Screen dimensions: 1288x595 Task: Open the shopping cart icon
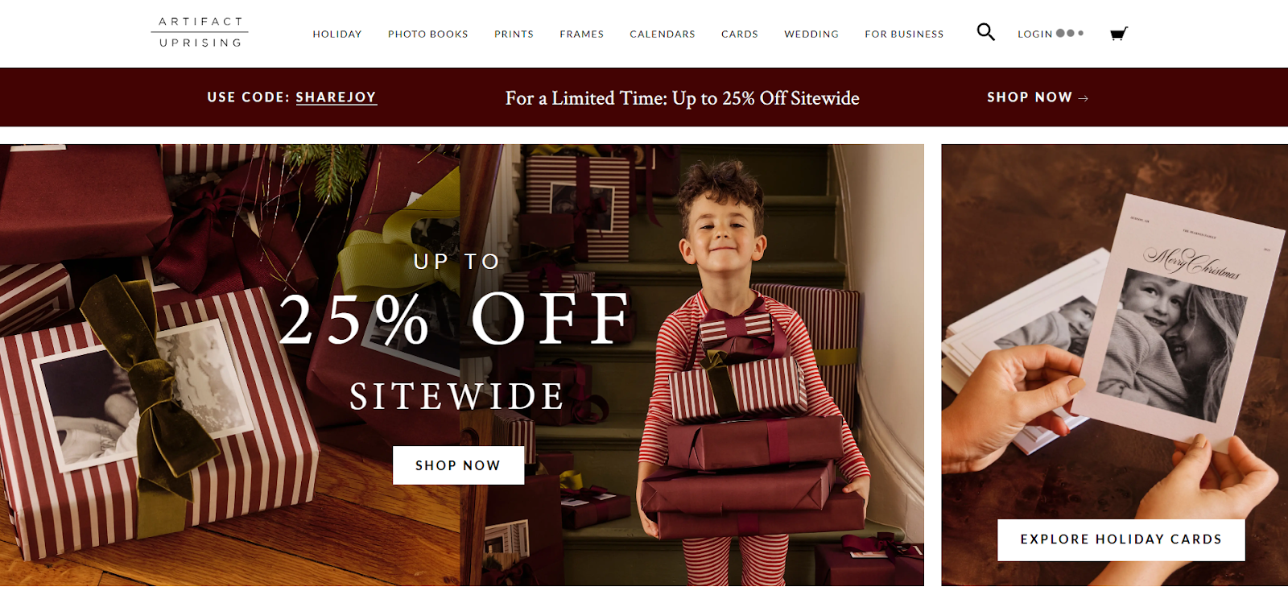(1118, 33)
